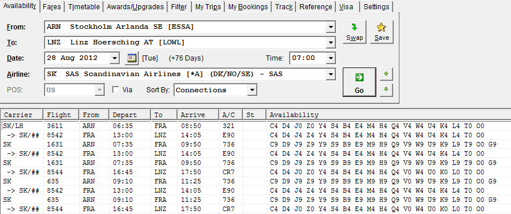Open the Airline dropdown list
The image size is (511, 214).
331,74
